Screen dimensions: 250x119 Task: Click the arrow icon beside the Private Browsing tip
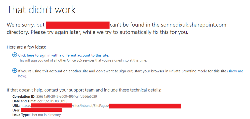[x=15, y=71]
